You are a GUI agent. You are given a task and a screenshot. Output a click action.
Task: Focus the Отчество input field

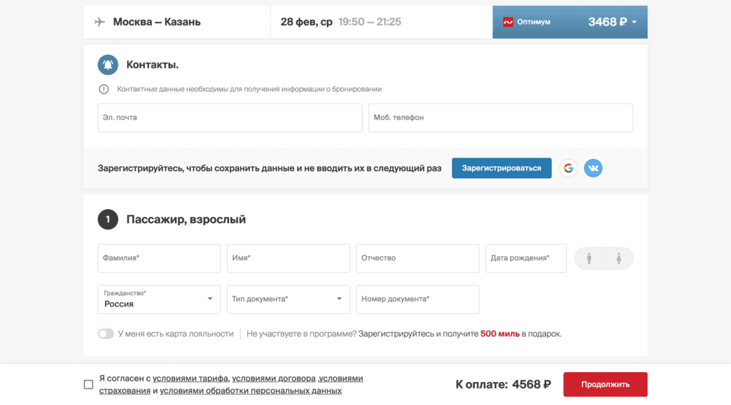coord(417,258)
